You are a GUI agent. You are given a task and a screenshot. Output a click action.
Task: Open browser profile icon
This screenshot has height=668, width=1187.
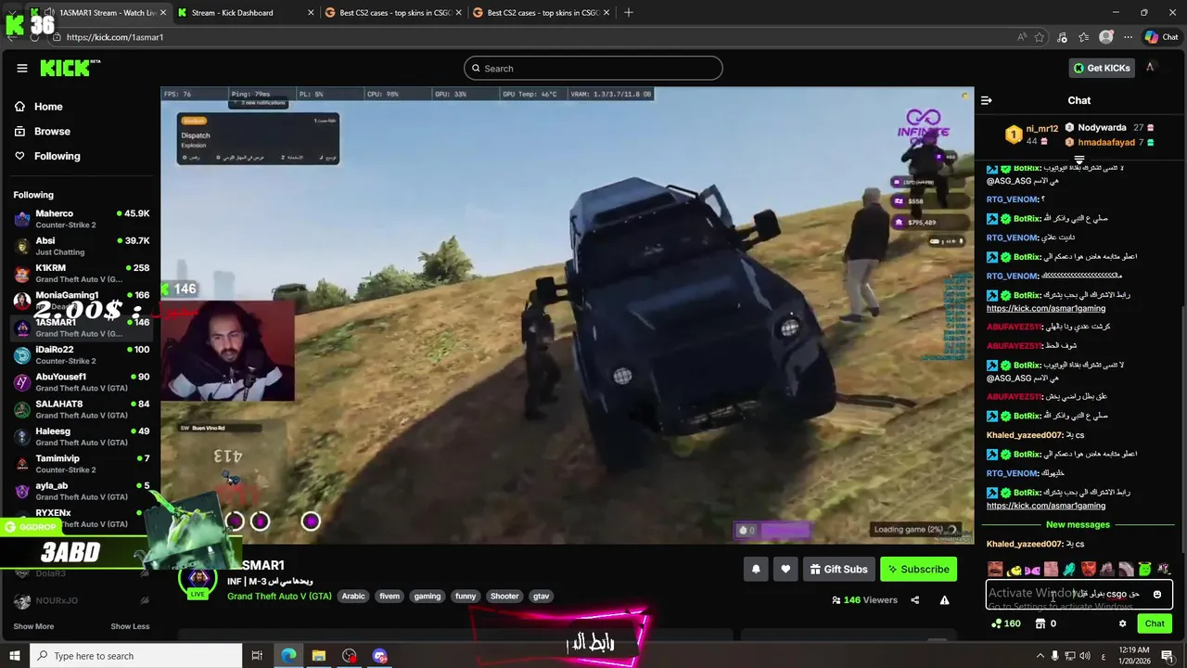tap(1105, 37)
